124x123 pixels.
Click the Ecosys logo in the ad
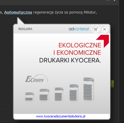36,78
